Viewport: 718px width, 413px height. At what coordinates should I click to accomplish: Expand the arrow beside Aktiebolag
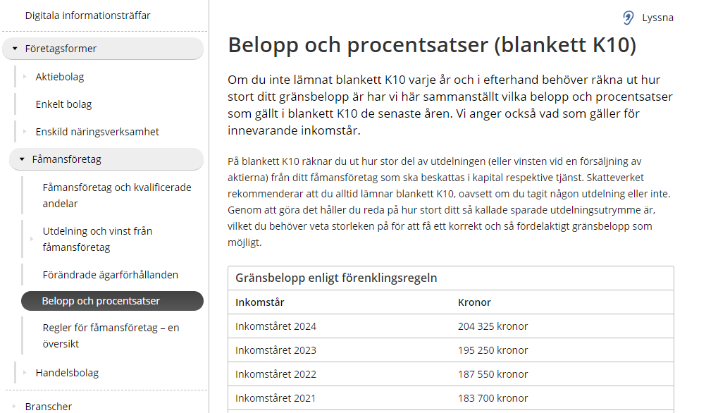23,77
